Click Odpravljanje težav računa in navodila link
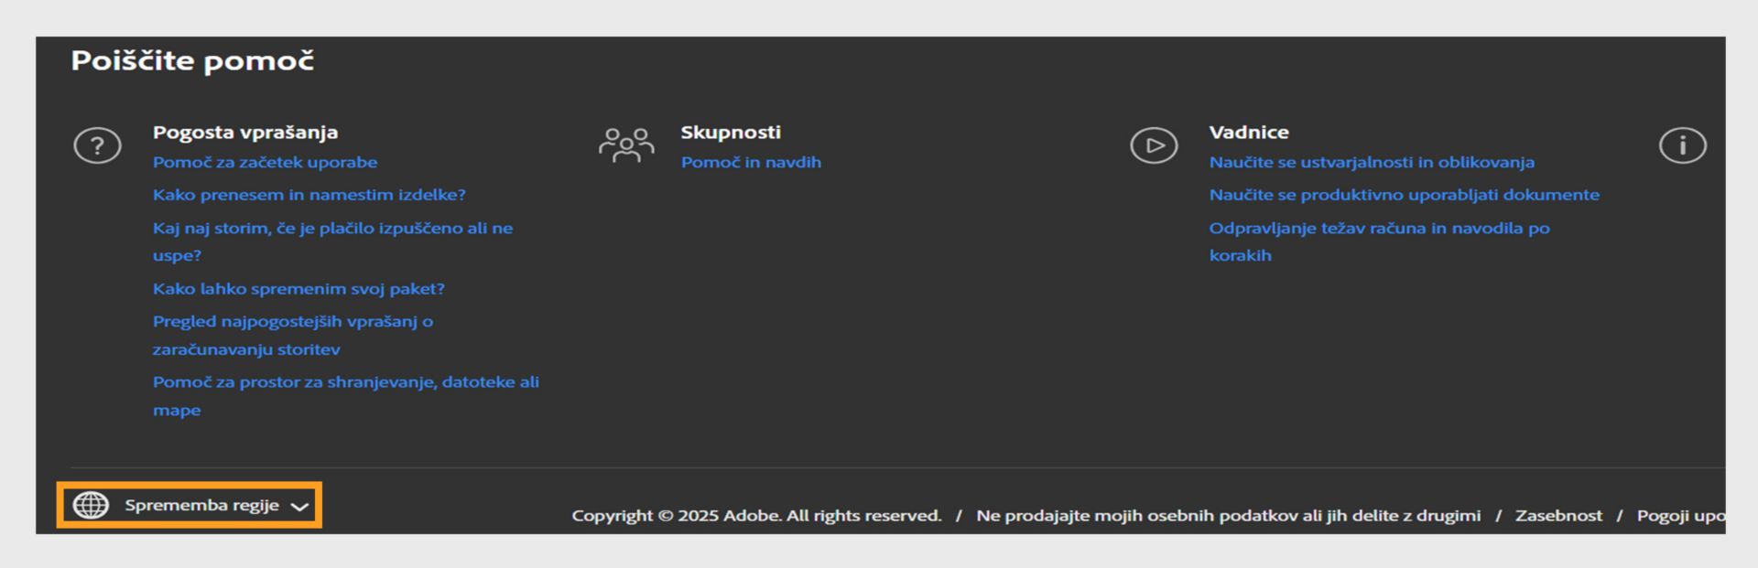 click(1379, 229)
